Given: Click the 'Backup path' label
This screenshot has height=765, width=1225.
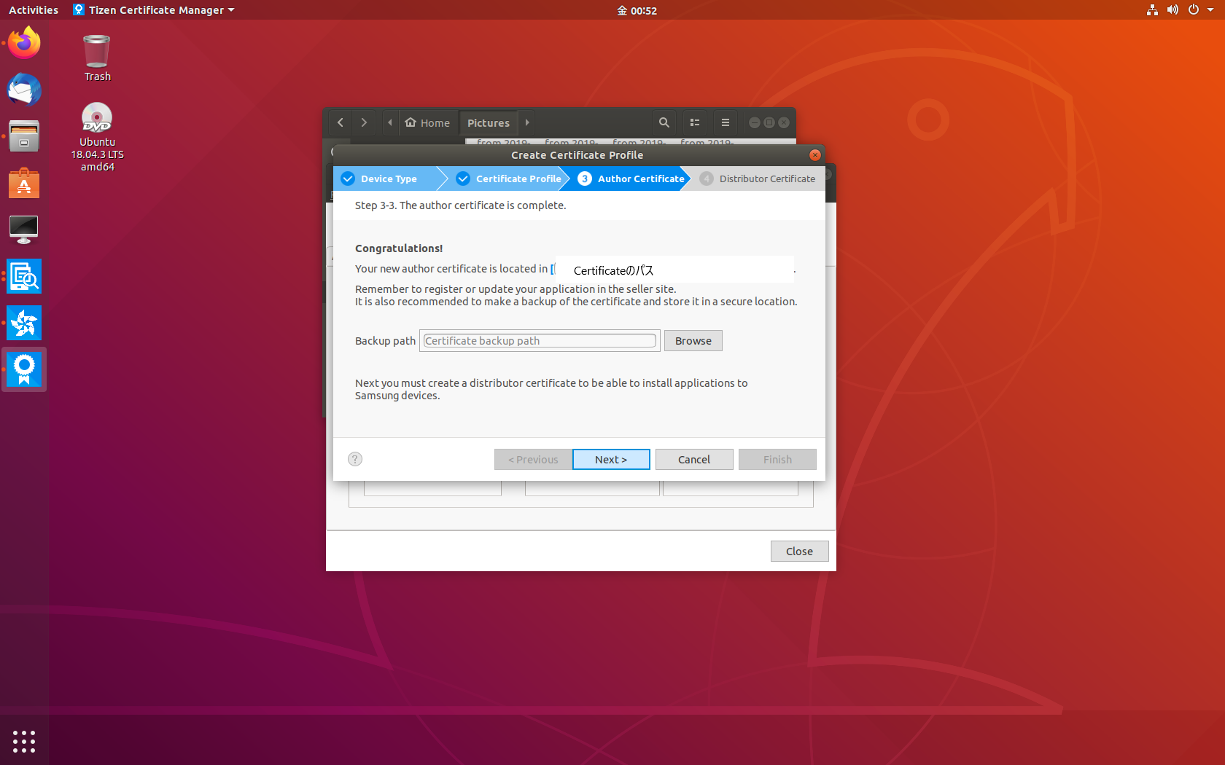Looking at the screenshot, I should pyautogui.click(x=385, y=341).
